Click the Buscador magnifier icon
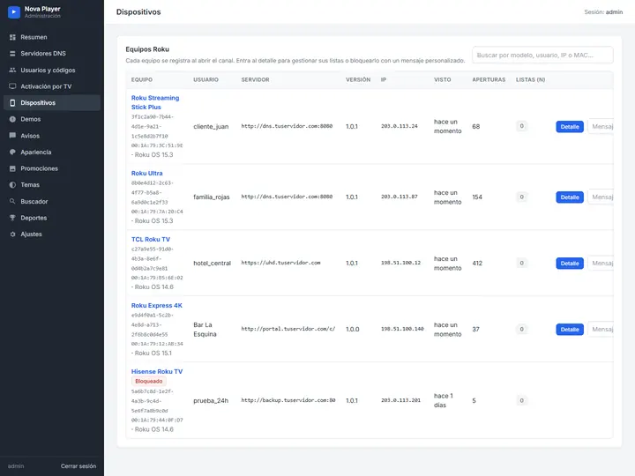 point(12,201)
